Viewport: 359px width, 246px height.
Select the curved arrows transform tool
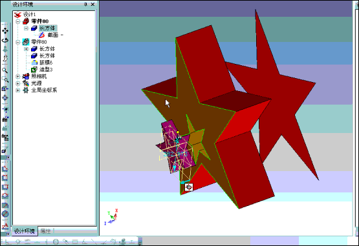5,196
